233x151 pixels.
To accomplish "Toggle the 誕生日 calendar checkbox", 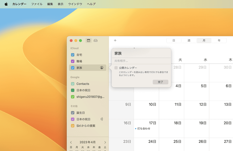I will (73, 113).
